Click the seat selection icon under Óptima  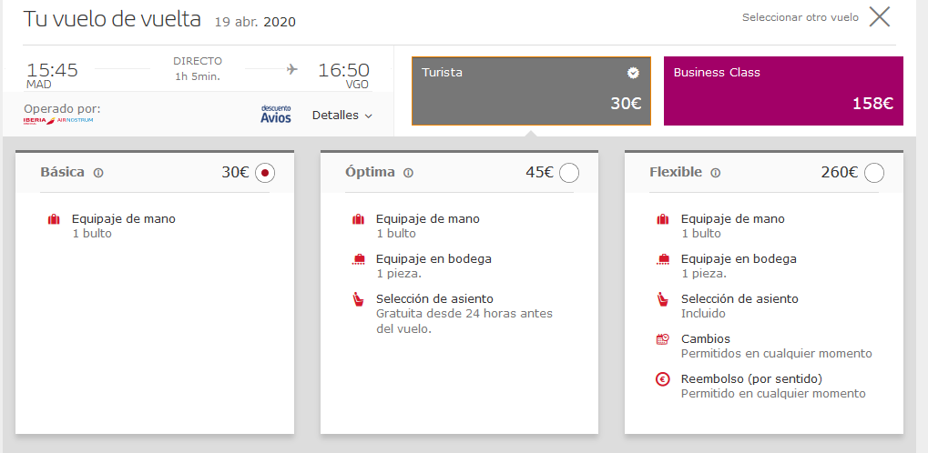point(359,299)
